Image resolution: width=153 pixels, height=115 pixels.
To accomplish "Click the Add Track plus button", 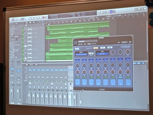I will tap(24, 25).
